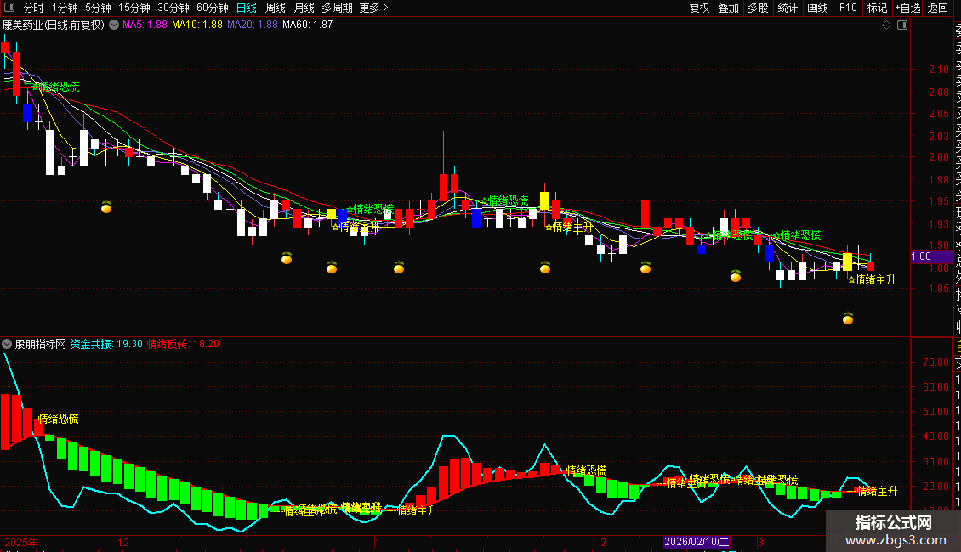961x552 pixels.
Task: Click the panel layout icon at top-left
Action: click(x=9, y=8)
